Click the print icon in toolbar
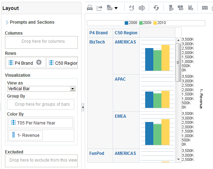 pyautogui.click(x=90, y=7)
